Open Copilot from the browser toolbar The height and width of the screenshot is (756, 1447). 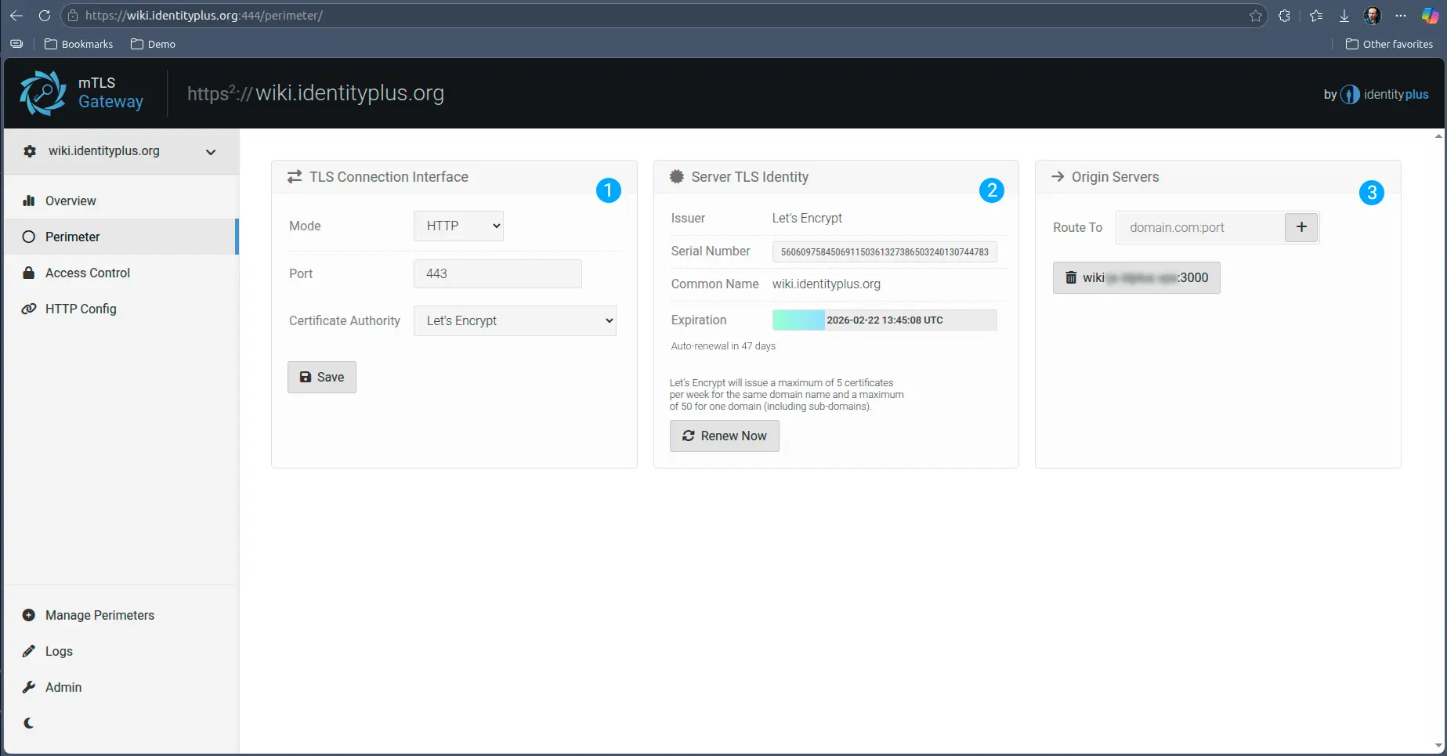pos(1430,15)
